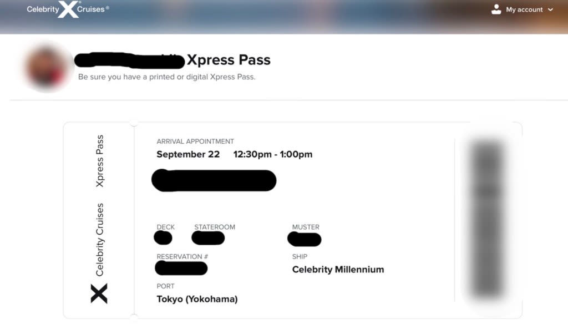Click the blurred profile photo
The image size is (568, 329).
[x=46, y=67]
